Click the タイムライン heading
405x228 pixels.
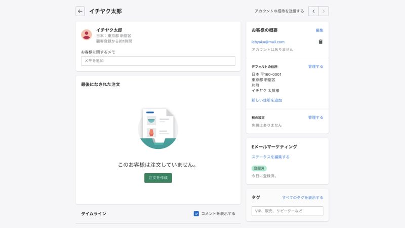pyautogui.click(x=94, y=213)
